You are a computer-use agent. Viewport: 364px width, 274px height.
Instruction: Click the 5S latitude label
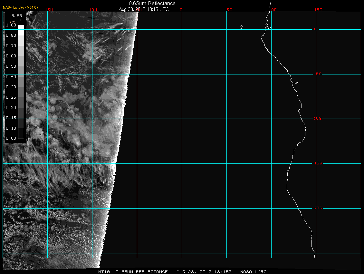coord(319,74)
